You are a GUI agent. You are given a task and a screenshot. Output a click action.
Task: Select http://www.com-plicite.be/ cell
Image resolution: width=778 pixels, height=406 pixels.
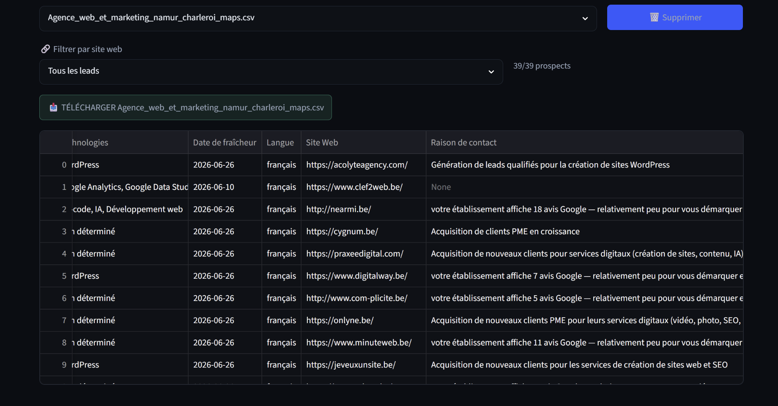[x=363, y=298]
